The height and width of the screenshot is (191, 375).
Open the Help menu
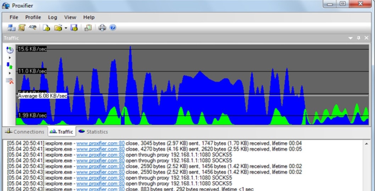click(89, 17)
